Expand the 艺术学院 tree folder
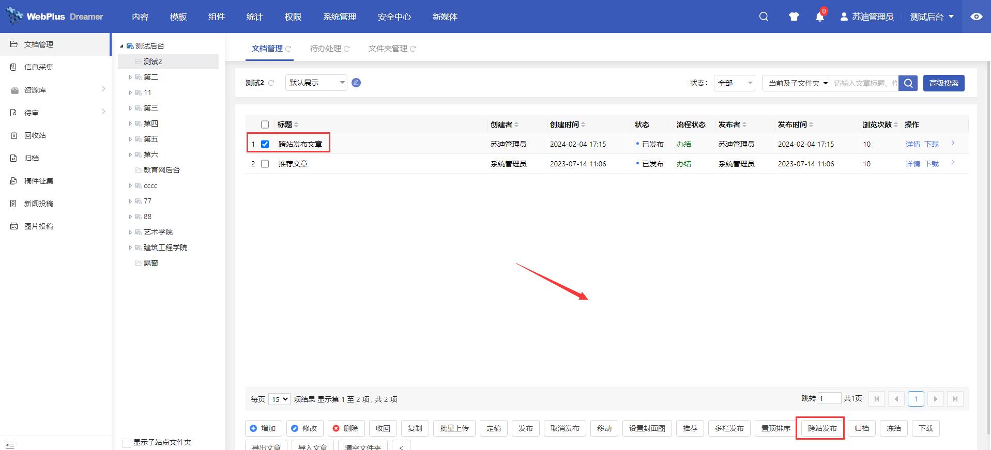This screenshot has height=450, width=991. 130,232
